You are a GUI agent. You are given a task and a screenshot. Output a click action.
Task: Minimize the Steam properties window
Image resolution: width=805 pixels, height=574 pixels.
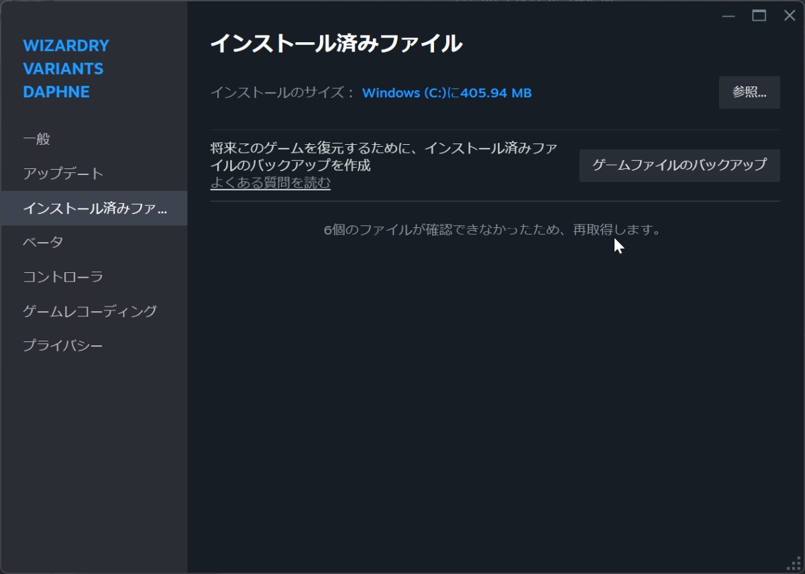click(x=729, y=15)
